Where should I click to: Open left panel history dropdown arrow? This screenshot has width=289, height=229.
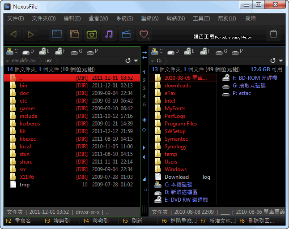[x=136, y=60]
